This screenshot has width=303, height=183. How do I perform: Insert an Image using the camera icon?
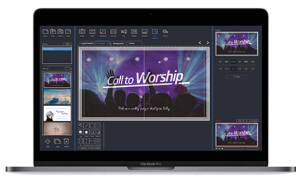[x=82, y=32]
